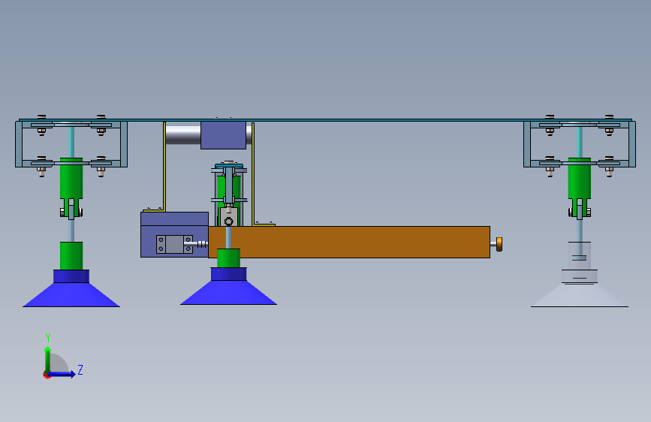Image resolution: width=651 pixels, height=422 pixels.
Task: Select the silver roller beside the purple block
Action: (183, 134)
